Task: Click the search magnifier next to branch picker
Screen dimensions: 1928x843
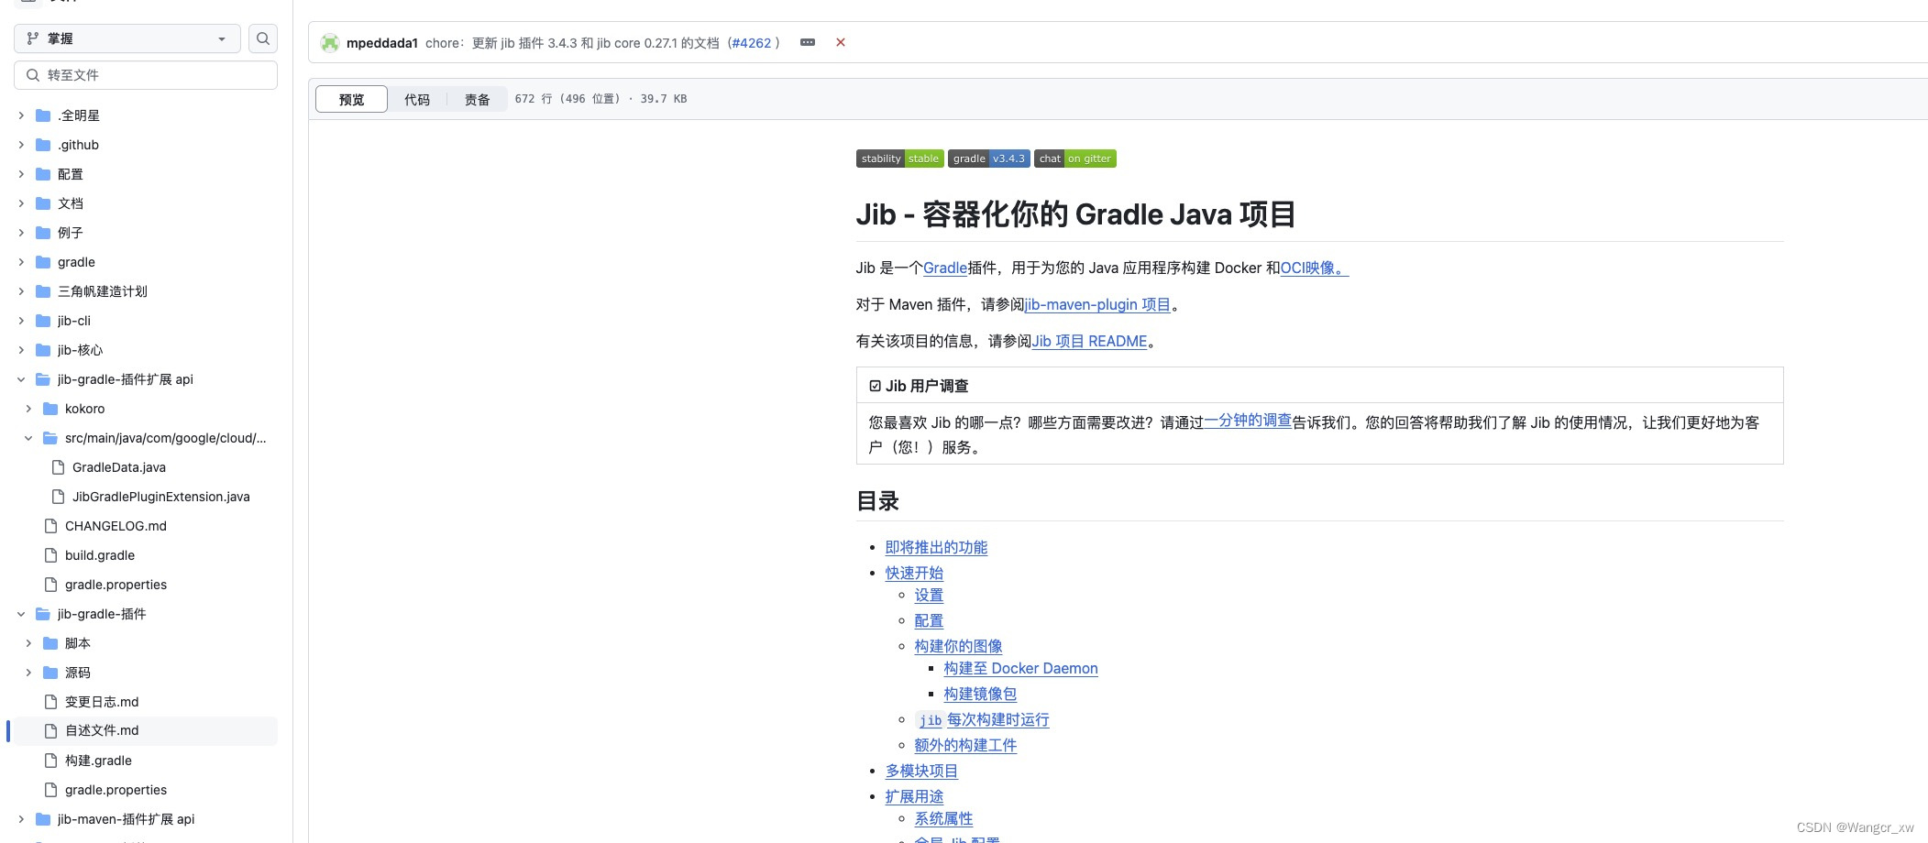Action: point(262,38)
